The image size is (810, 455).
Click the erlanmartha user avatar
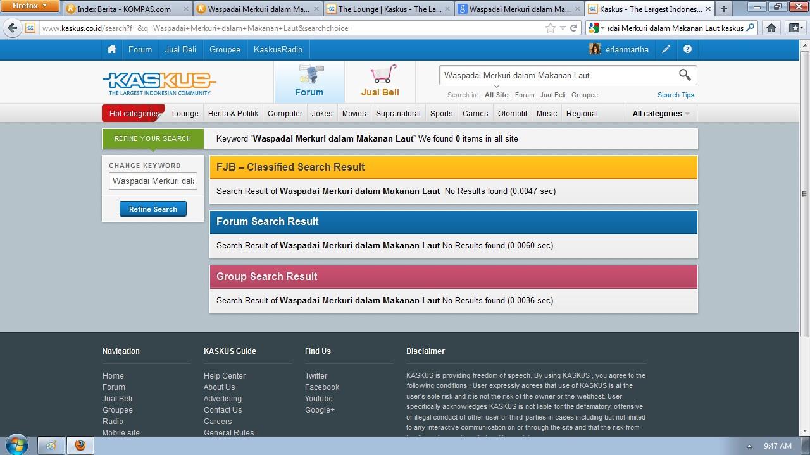point(595,49)
